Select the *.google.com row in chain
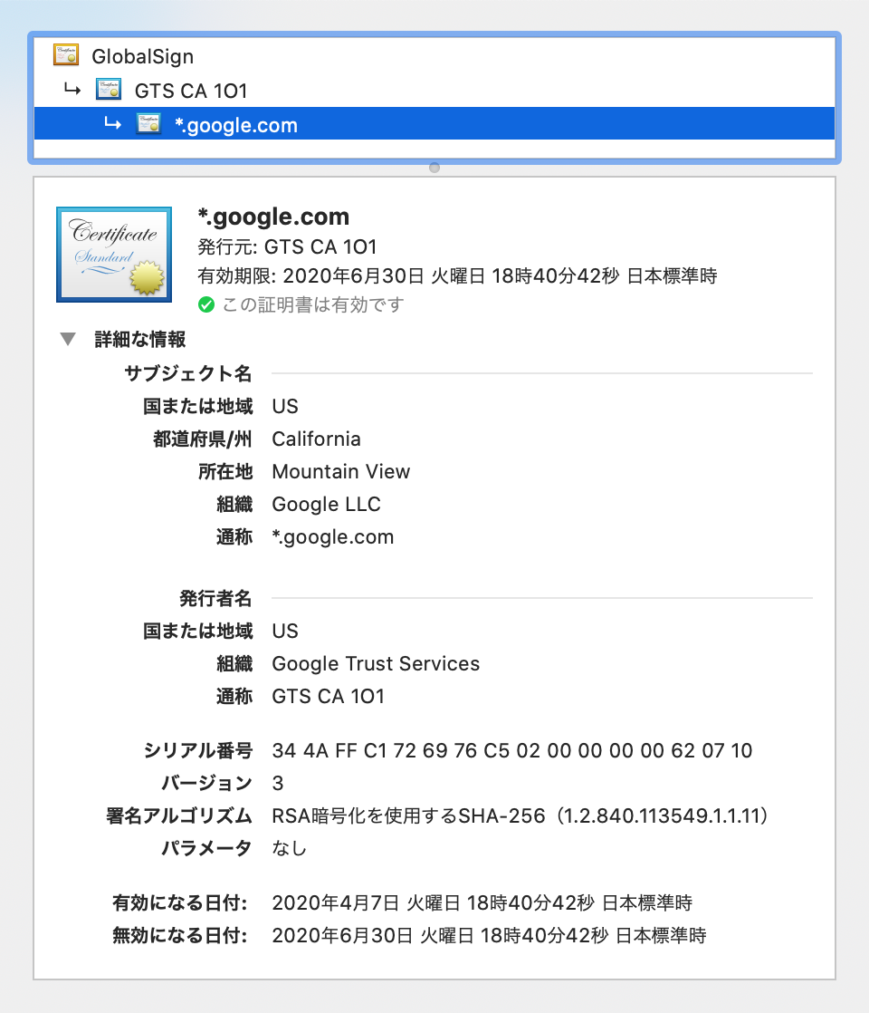Image resolution: width=869 pixels, height=1013 pixels. 434,124
